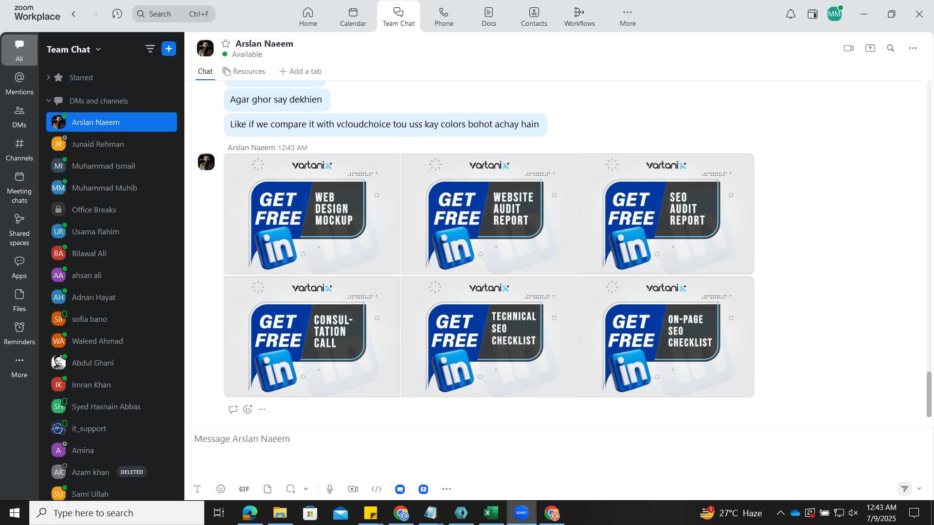Open the Home tab
The image size is (934, 525).
pyautogui.click(x=308, y=17)
